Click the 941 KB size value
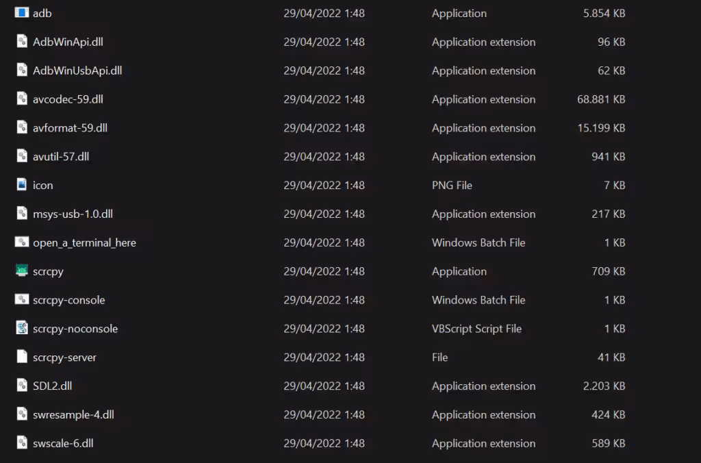Screen dimensions: 701x463 609,157
